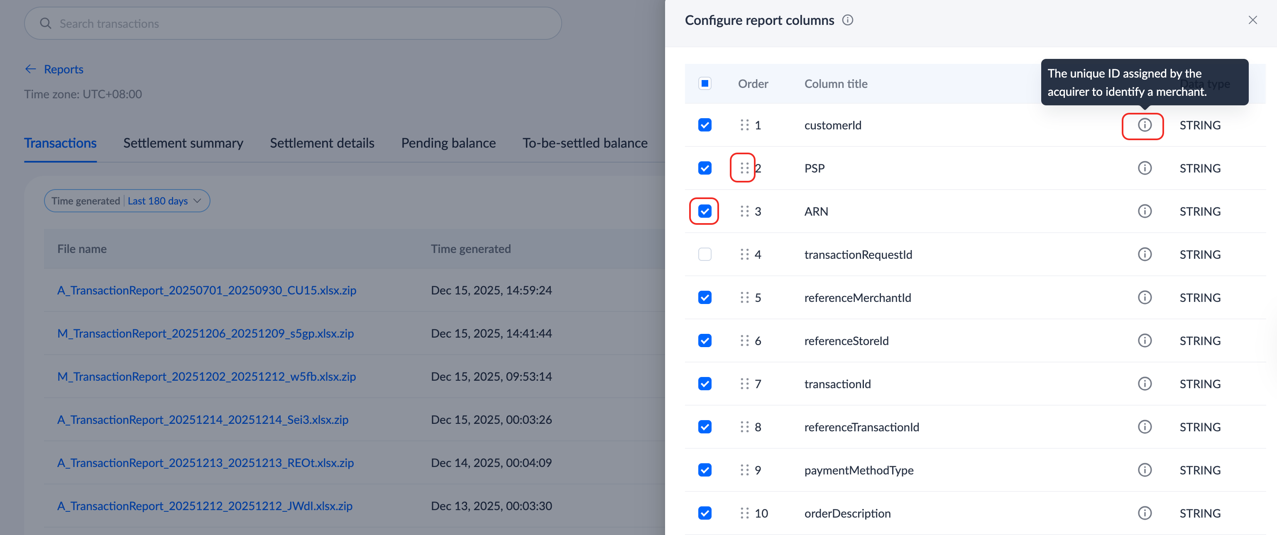Enable the transactionRequestId column checkbox
This screenshot has height=535, width=1277.
(x=705, y=254)
